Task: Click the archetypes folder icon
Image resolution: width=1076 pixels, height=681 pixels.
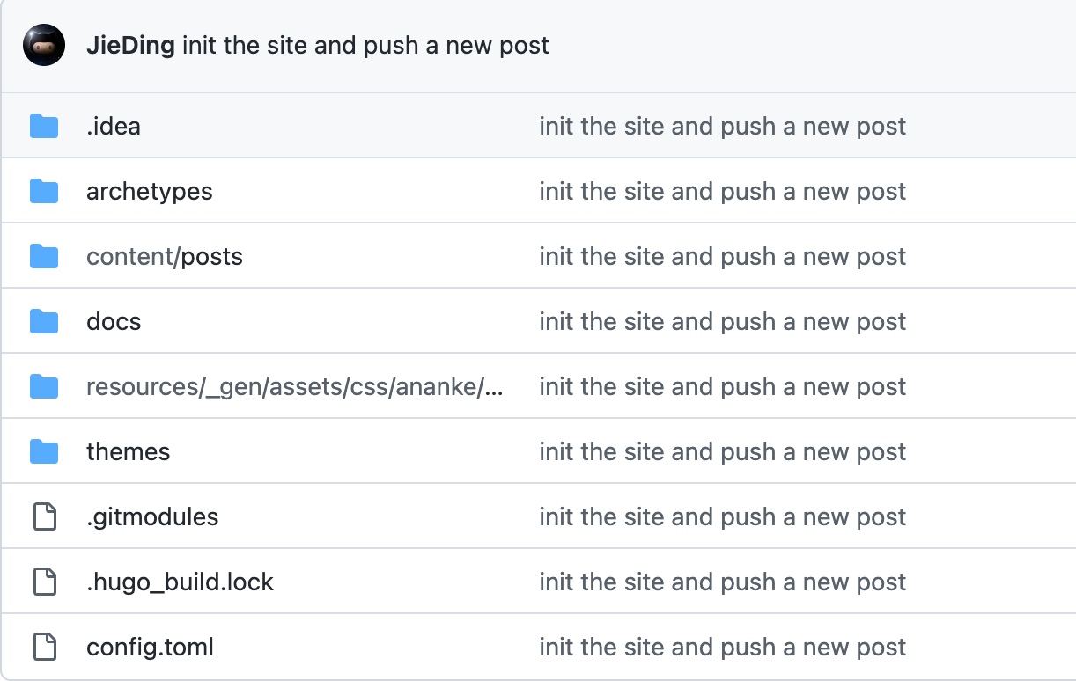Action: coord(44,192)
